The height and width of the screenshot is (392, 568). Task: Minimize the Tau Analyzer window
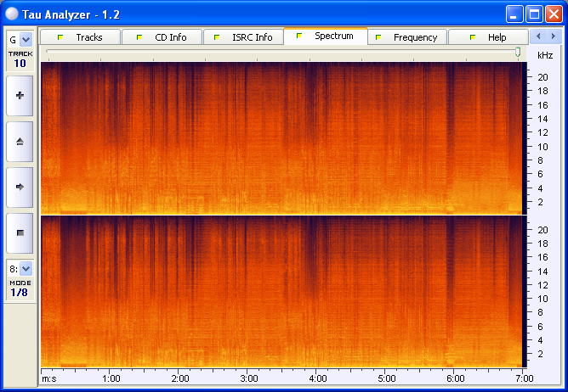click(514, 14)
